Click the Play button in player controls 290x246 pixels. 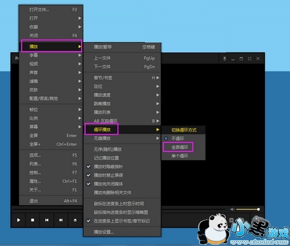pos(18,220)
